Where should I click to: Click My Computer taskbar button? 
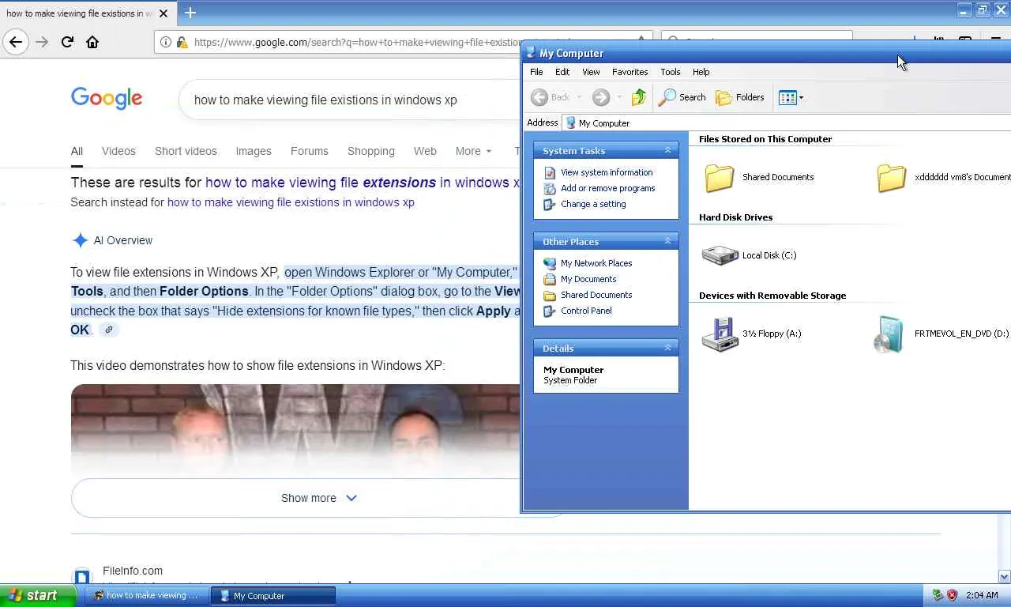pyautogui.click(x=273, y=596)
